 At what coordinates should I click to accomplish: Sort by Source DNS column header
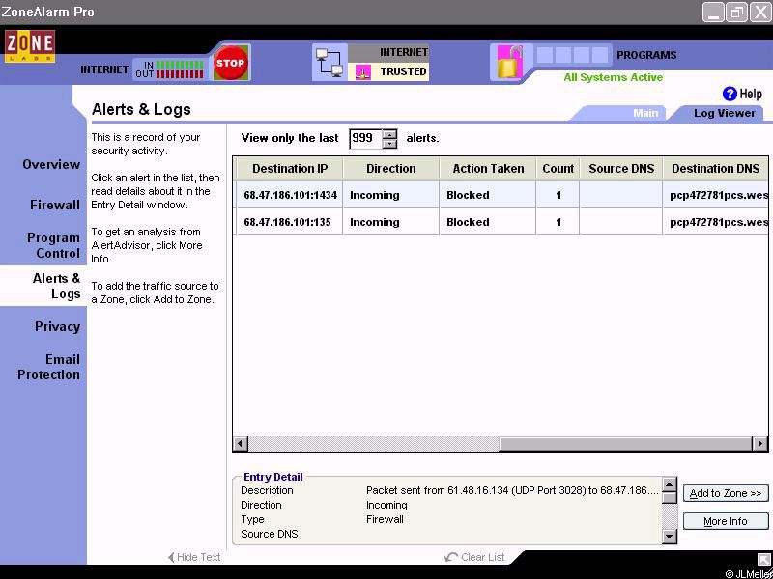[x=621, y=169]
